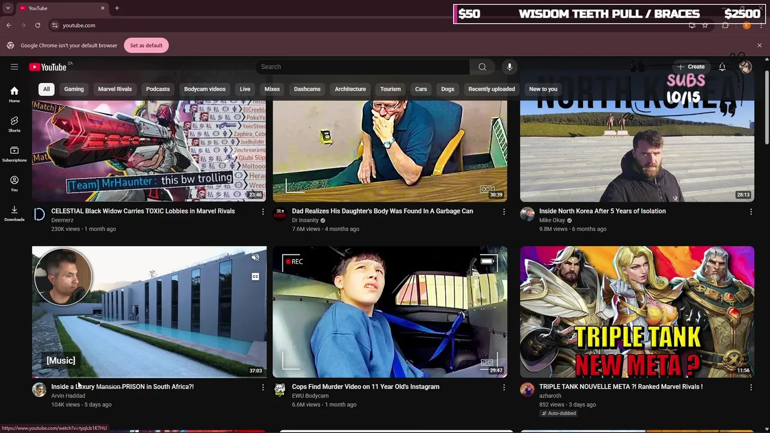Open the YouTube hamburger guide menu
Viewport: 770px width, 433px height.
[14, 67]
